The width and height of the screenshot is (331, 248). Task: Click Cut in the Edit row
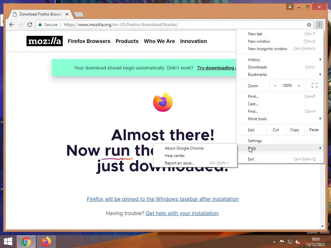click(x=276, y=130)
